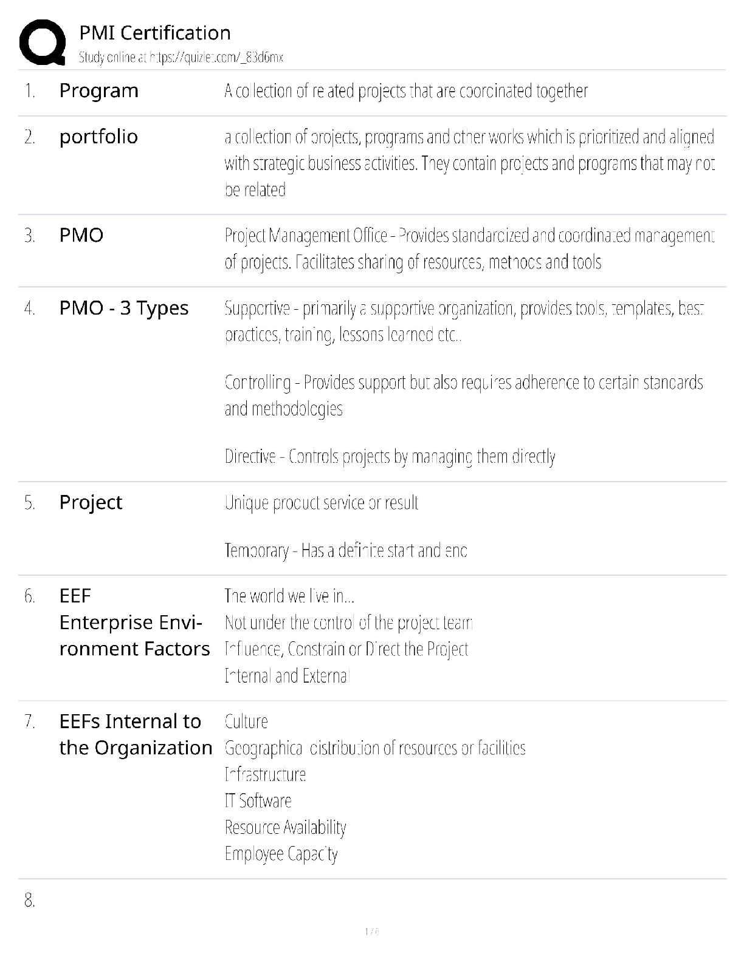Screen dimensions: 744x962
Task: Click the Project Management Office definition
Action: [469, 248]
